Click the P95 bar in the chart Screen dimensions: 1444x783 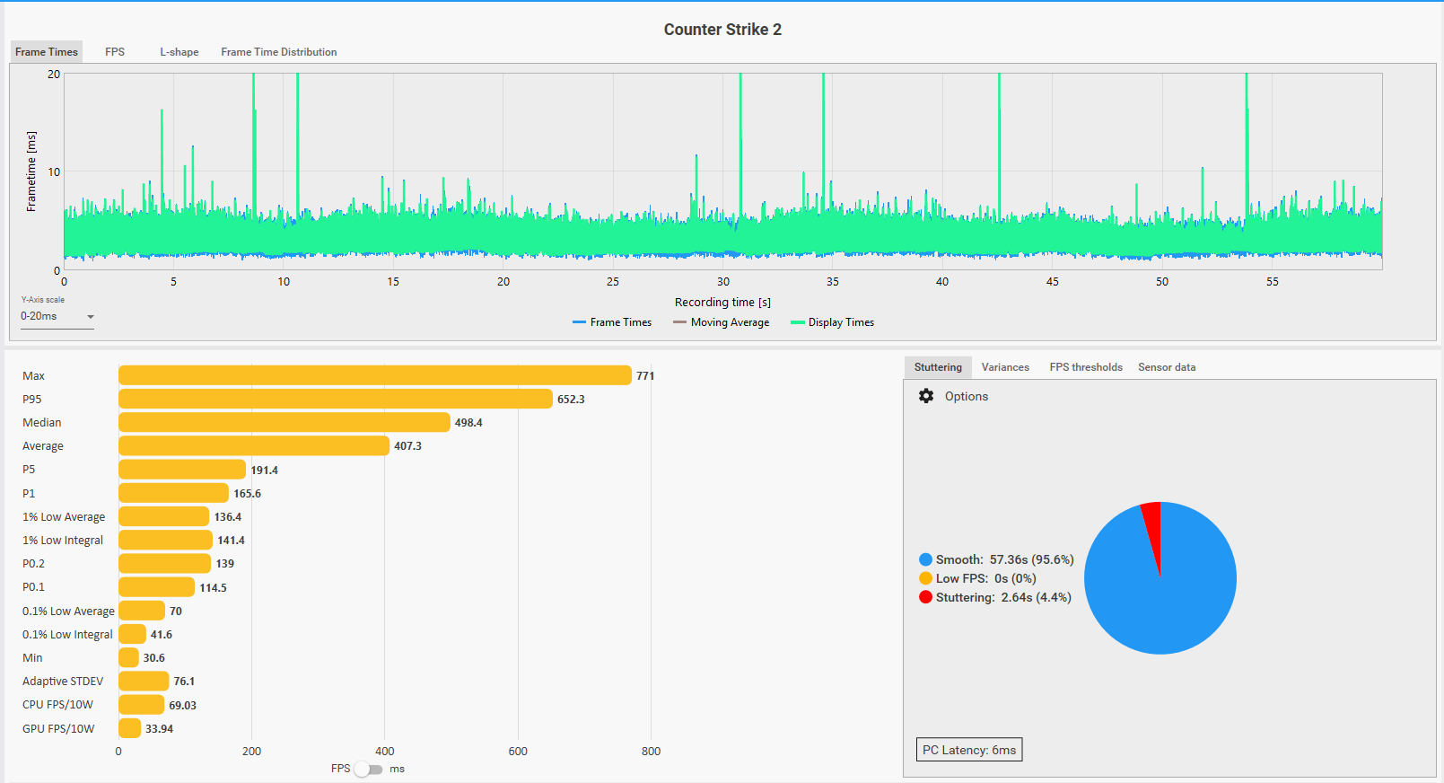pos(336,399)
